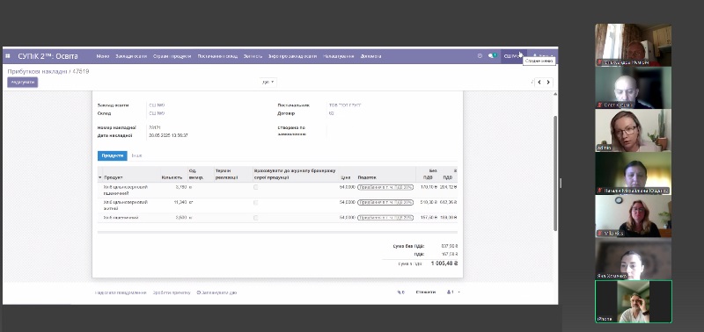Screen dimensions: 704x332
Task: Open the Заклади освіти menu item
Action: point(131,56)
